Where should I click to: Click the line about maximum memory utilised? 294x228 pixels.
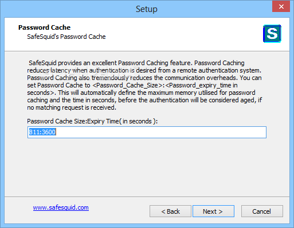pyautogui.click(x=141, y=93)
